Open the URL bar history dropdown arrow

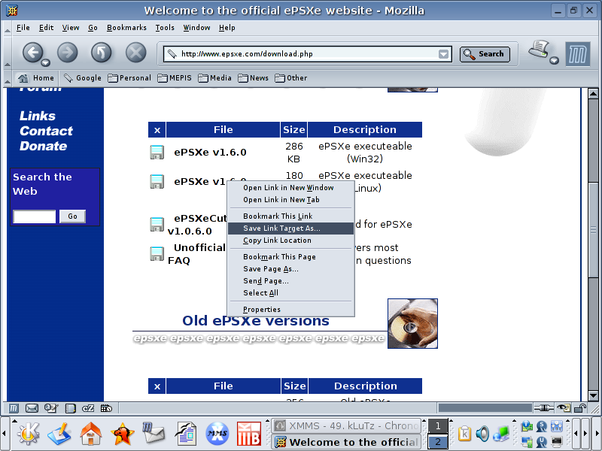pyautogui.click(x=444, y=54)
